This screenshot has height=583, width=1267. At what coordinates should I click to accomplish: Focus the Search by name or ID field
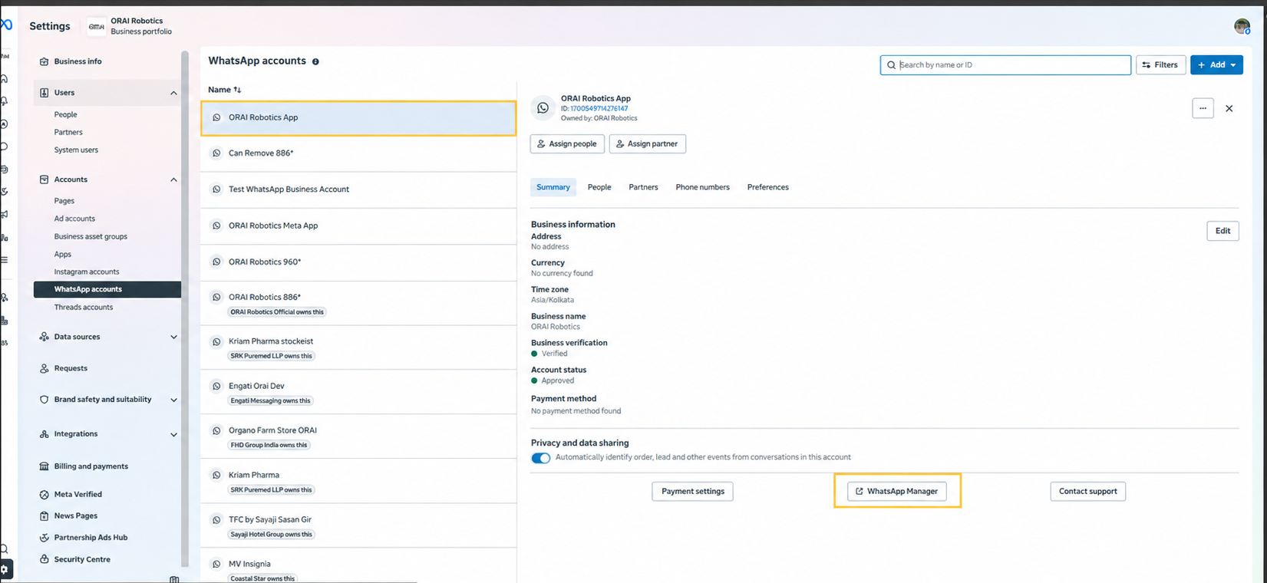(x=1005, y=65)
